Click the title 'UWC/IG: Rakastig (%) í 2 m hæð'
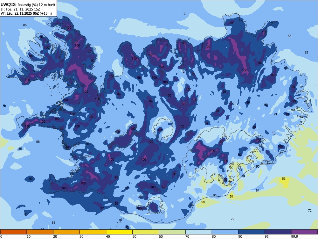 pos(28,5)
